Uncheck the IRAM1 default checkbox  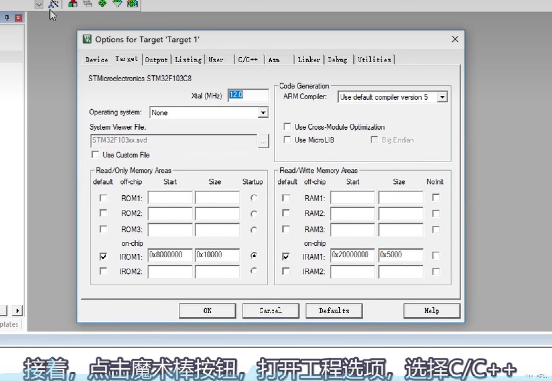pos(286,256)
